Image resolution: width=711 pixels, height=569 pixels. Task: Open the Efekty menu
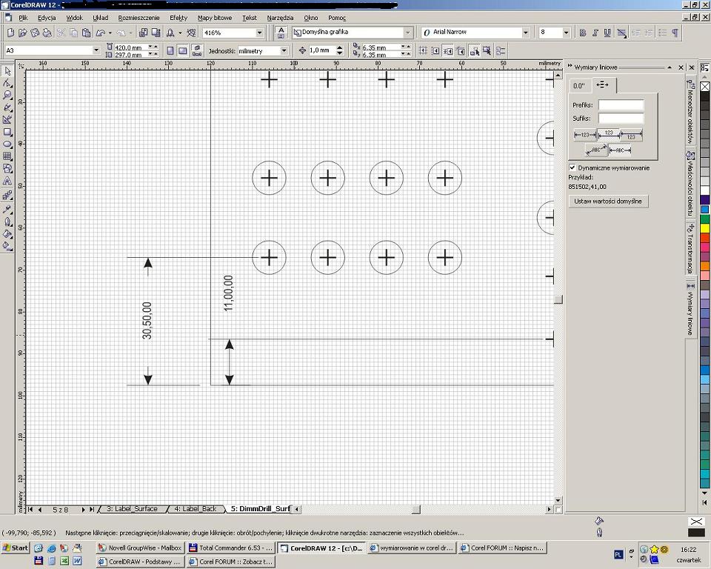(178, 17)
